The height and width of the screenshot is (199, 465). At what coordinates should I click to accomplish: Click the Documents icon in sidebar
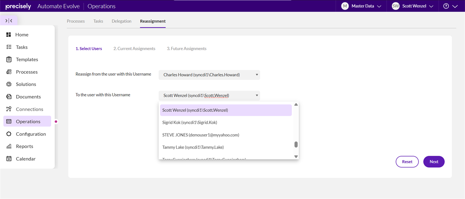point(9,97)
